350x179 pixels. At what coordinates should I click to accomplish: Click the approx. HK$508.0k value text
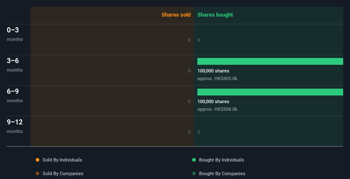[217, 109]
